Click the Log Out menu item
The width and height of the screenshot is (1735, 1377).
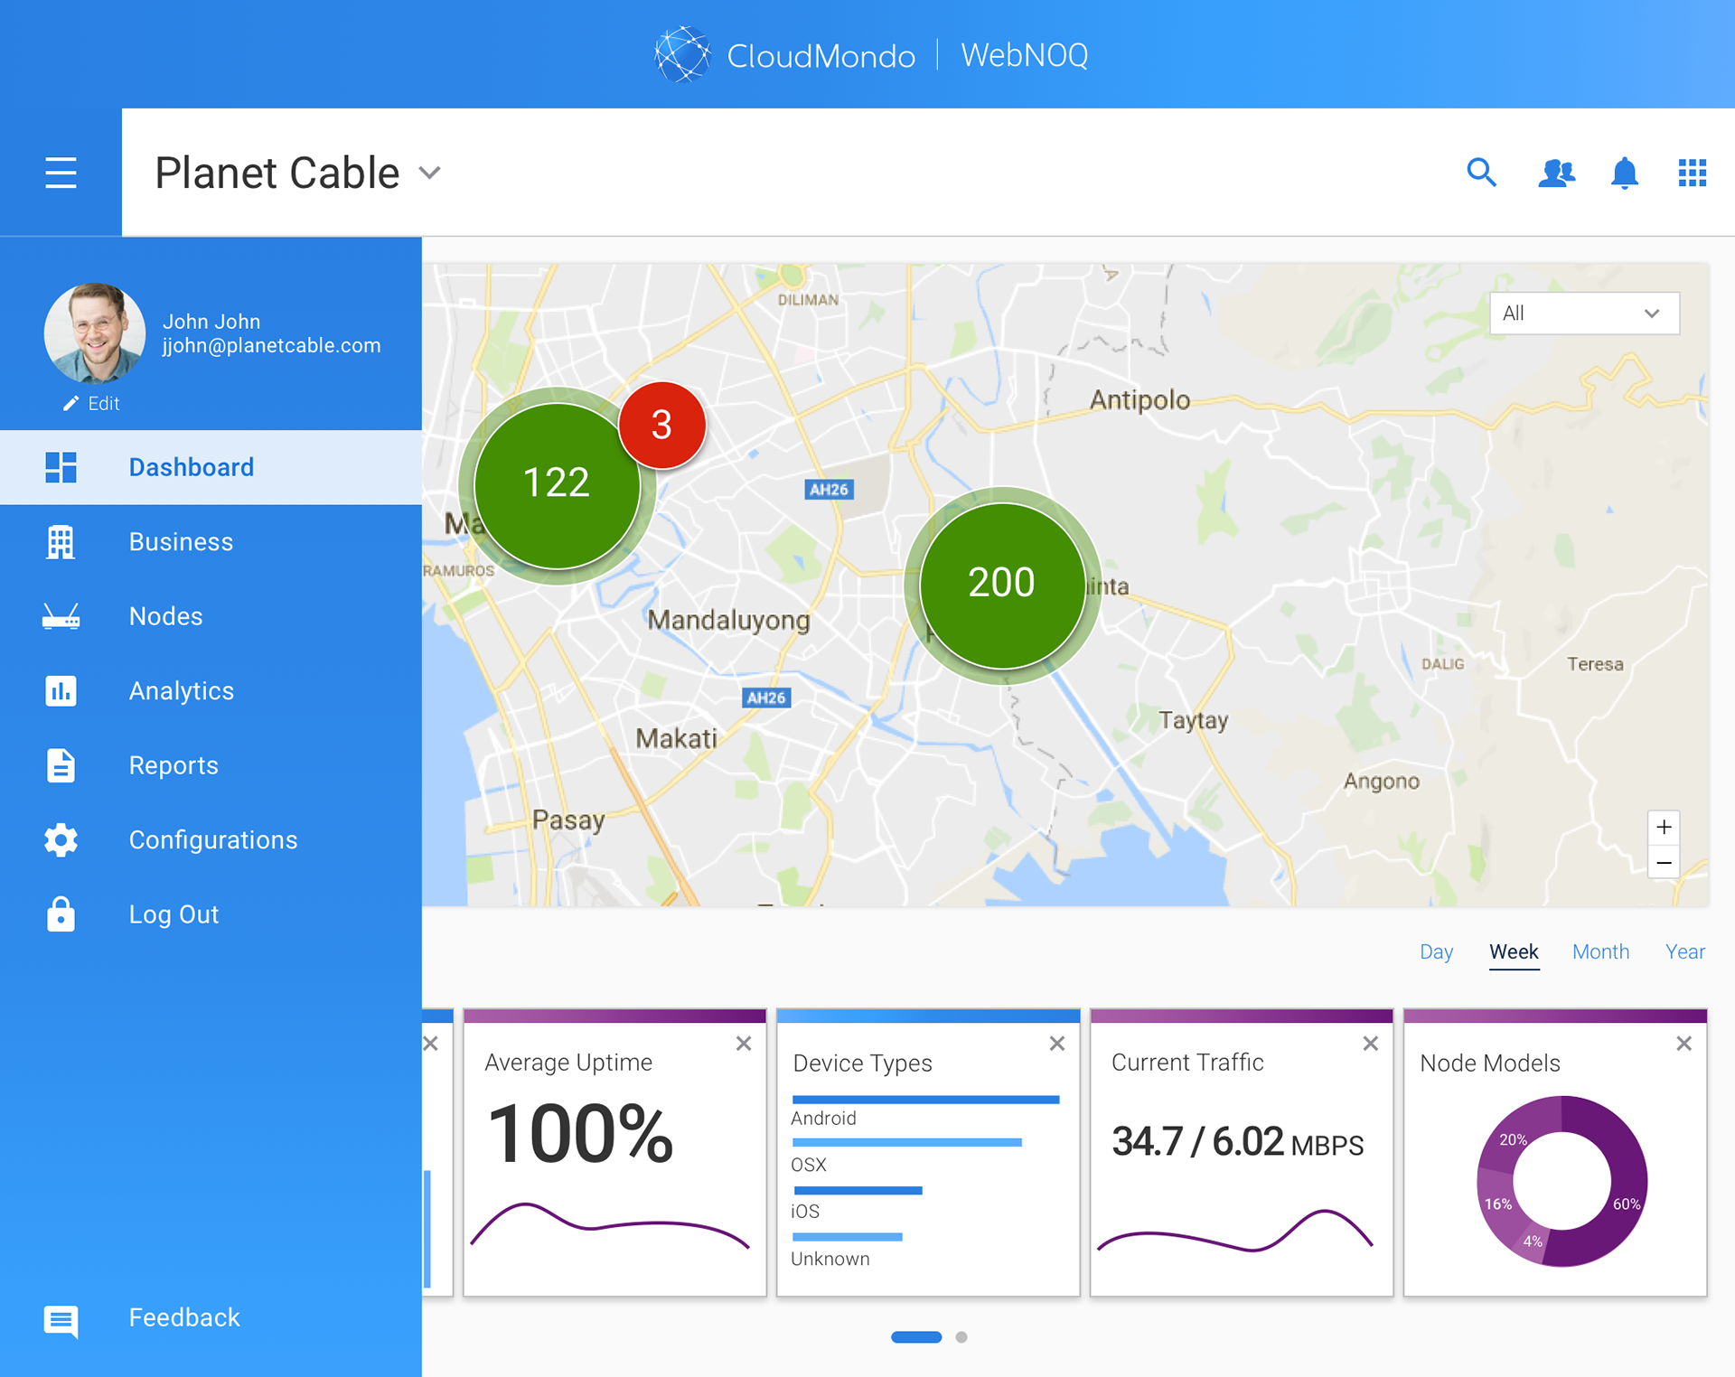pos(211,914)
